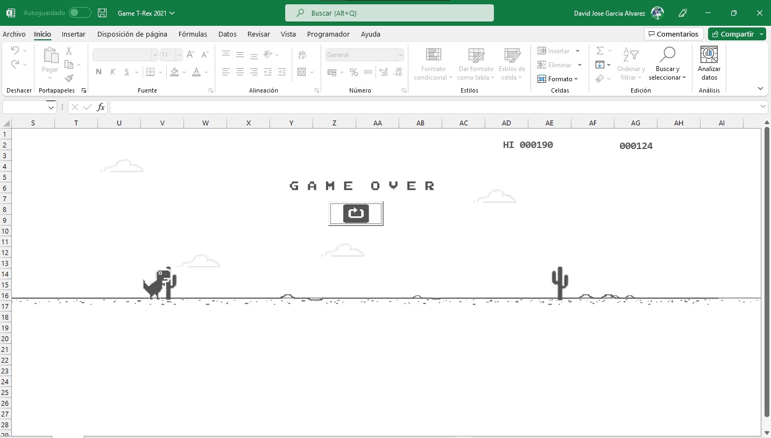This screenshot has height=438, width=771.
Task: Click the Buscar search box
Action: [389, 13]
